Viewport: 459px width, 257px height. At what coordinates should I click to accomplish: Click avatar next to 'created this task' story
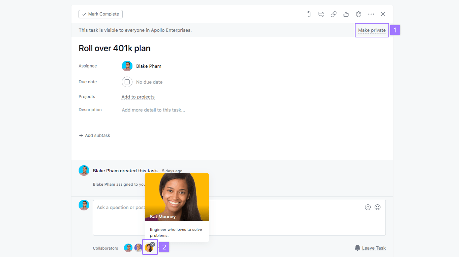coord(84,171)
